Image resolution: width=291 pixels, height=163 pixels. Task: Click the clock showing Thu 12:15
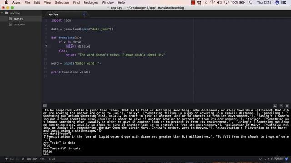point(264,3)
